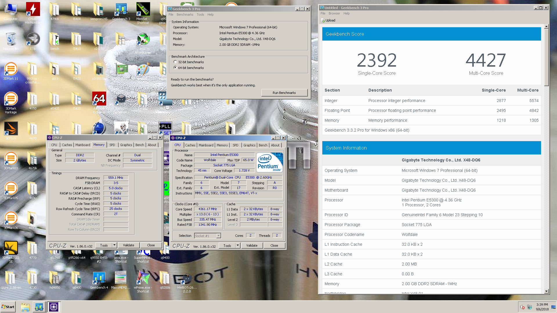Launch Geekbench 4 desktop shortcut
The width and height of the screenshot is (557, 313).
click(x=99, y=280)
